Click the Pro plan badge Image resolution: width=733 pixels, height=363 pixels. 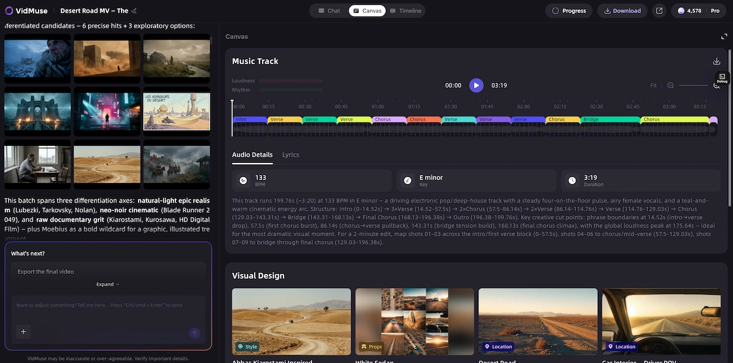(715, 11)
